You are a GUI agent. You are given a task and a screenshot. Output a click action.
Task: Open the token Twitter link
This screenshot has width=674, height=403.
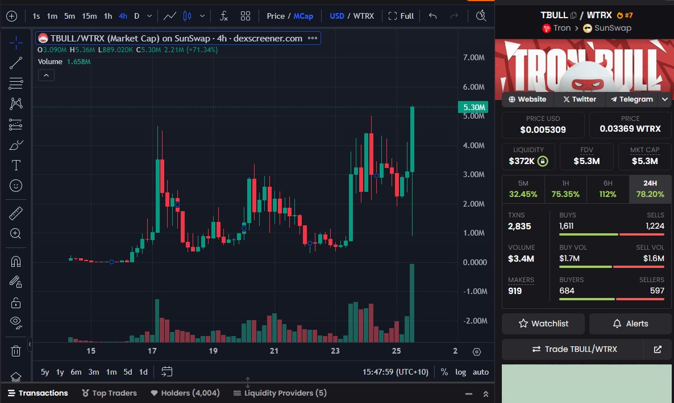[x=580, y=99]
